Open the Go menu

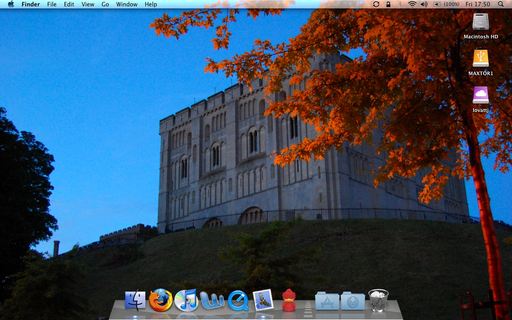[105, 4]
